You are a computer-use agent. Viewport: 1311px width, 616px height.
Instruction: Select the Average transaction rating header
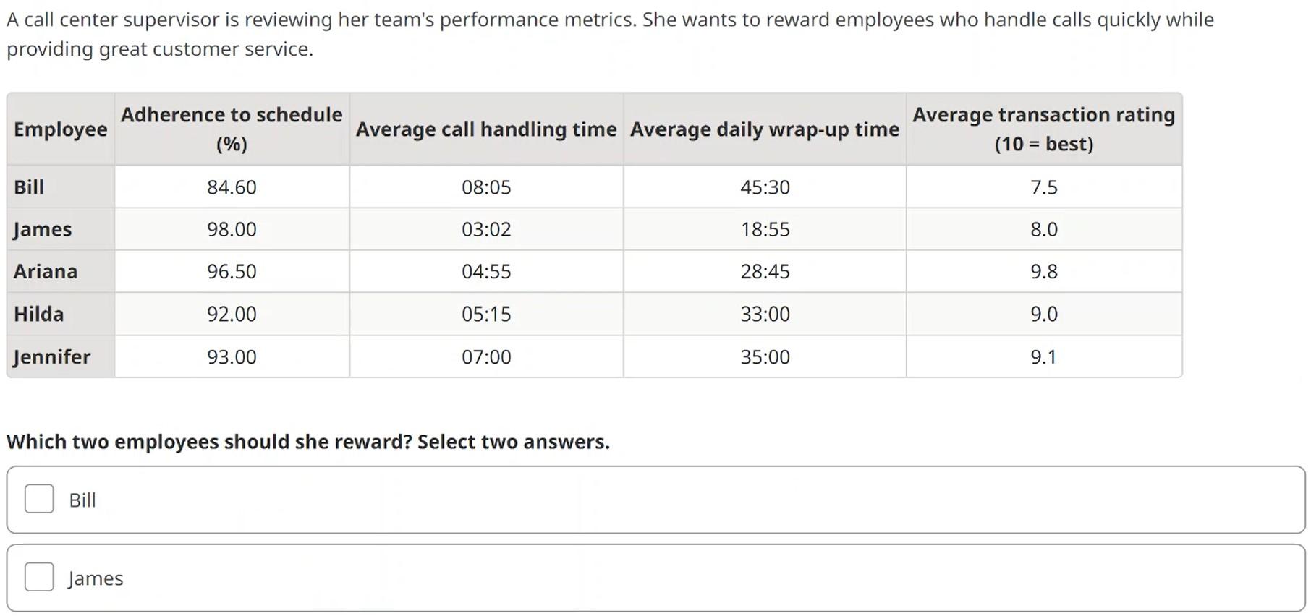point(1043,129)
